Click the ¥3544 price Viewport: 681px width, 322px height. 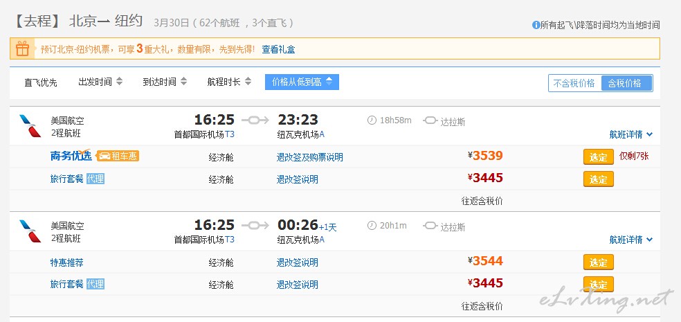point(485,261)
